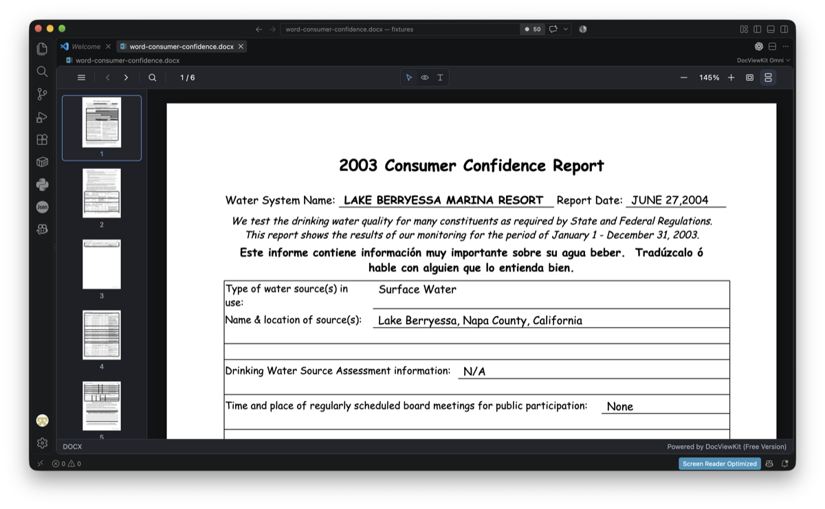
Task: Close the word-consumer-confidence.docx tab
Action: [241, 47]
